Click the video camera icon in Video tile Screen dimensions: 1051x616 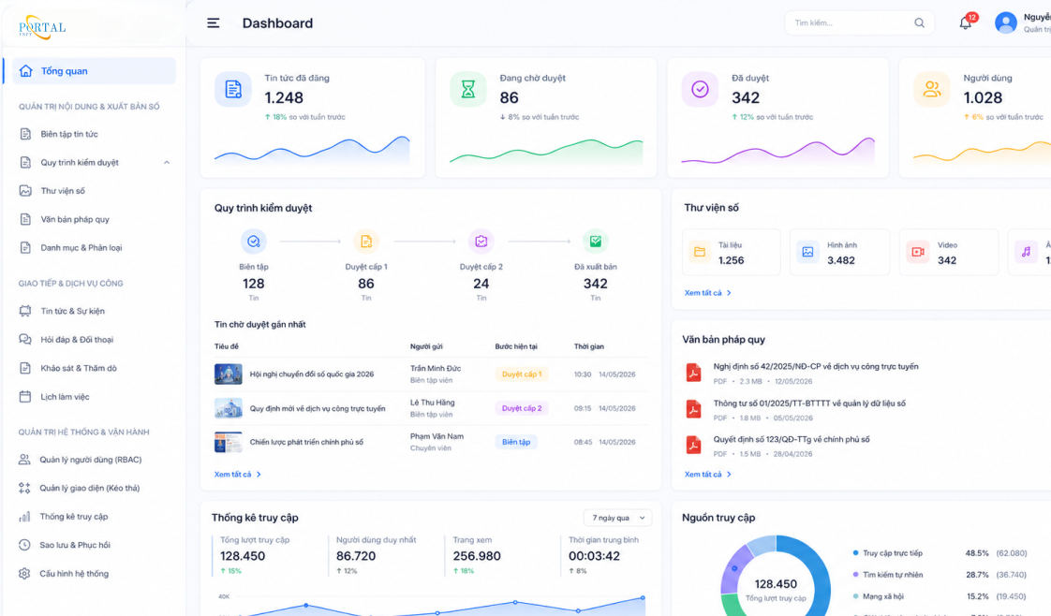click(918, 252)
